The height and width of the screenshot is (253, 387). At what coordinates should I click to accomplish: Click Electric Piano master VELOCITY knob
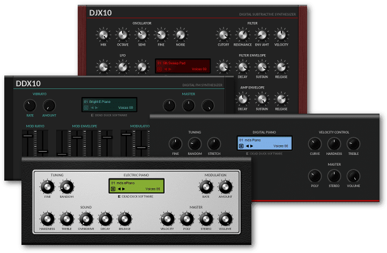167,219
